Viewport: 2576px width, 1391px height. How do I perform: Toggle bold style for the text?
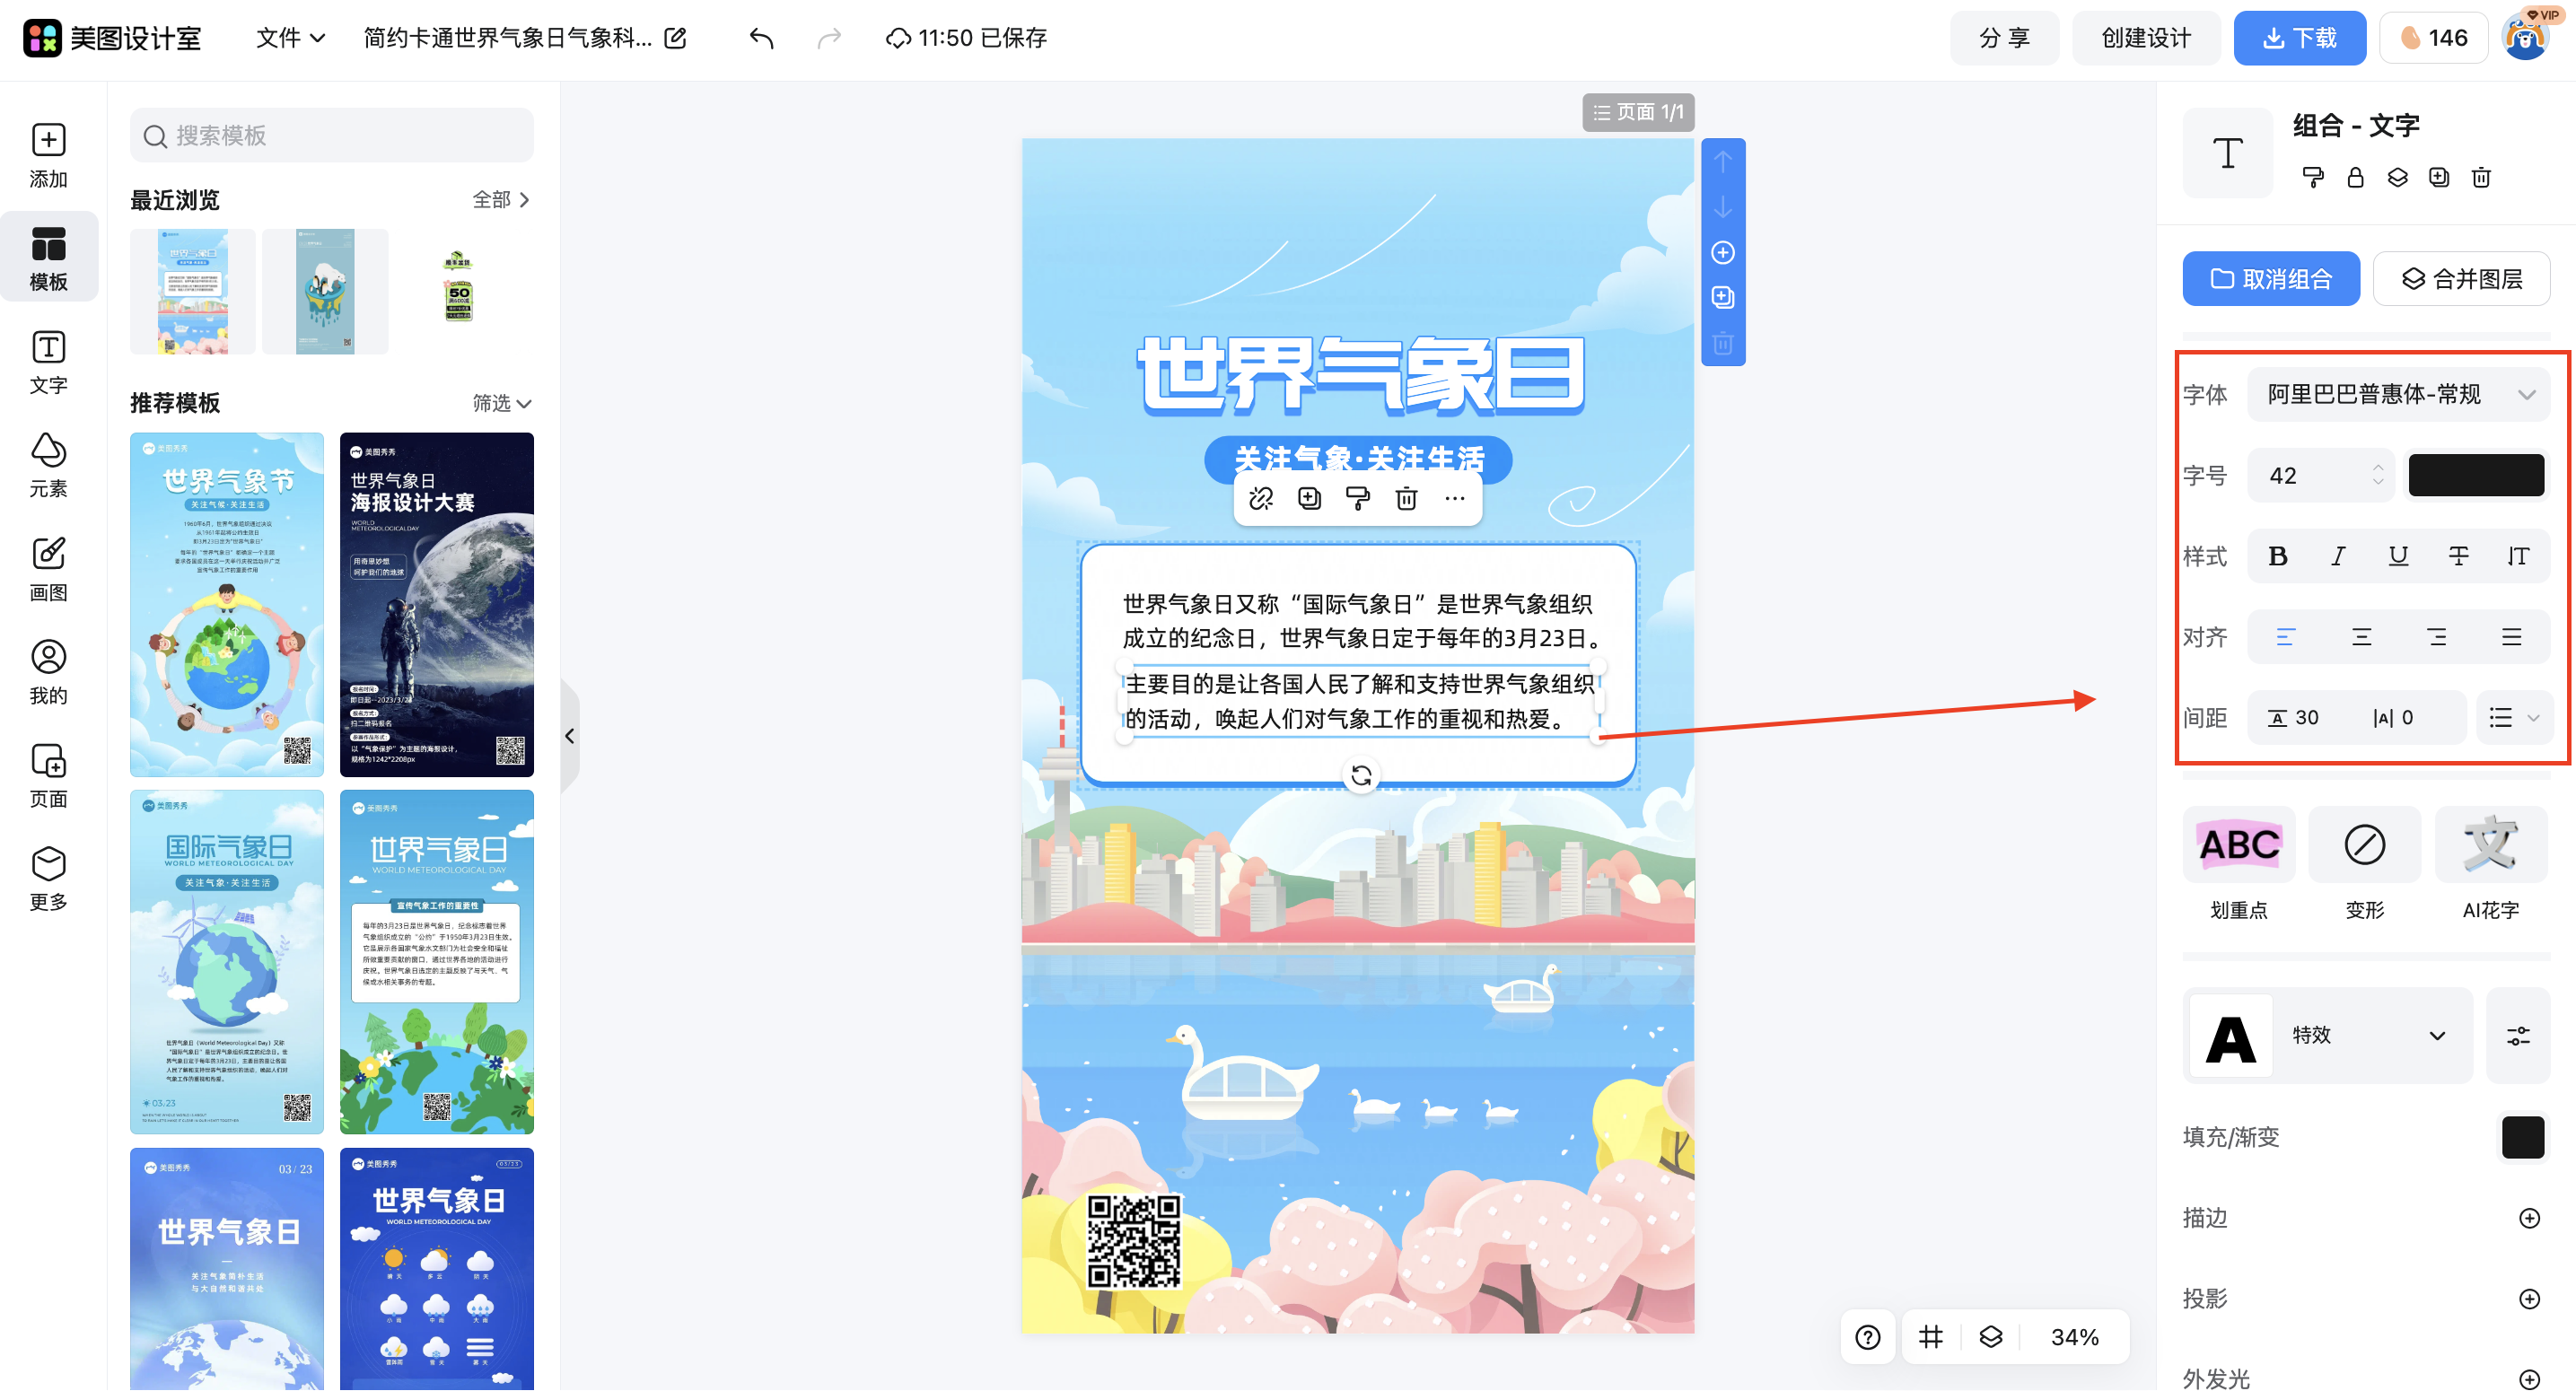(2279, 557)
